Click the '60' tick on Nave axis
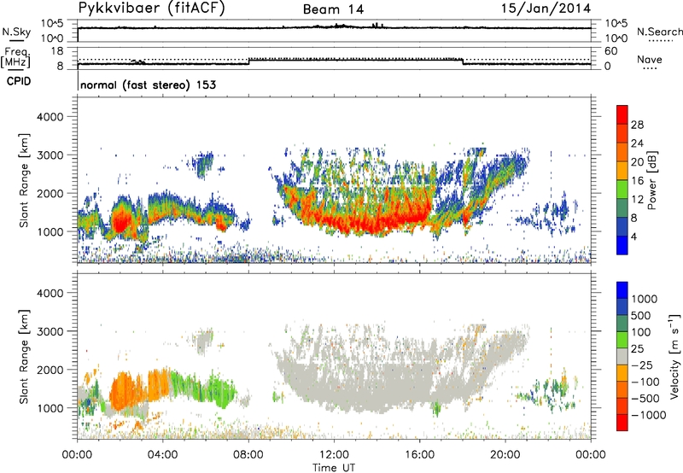Viewport: 683px width, 473px height. (x=610, y=51)
